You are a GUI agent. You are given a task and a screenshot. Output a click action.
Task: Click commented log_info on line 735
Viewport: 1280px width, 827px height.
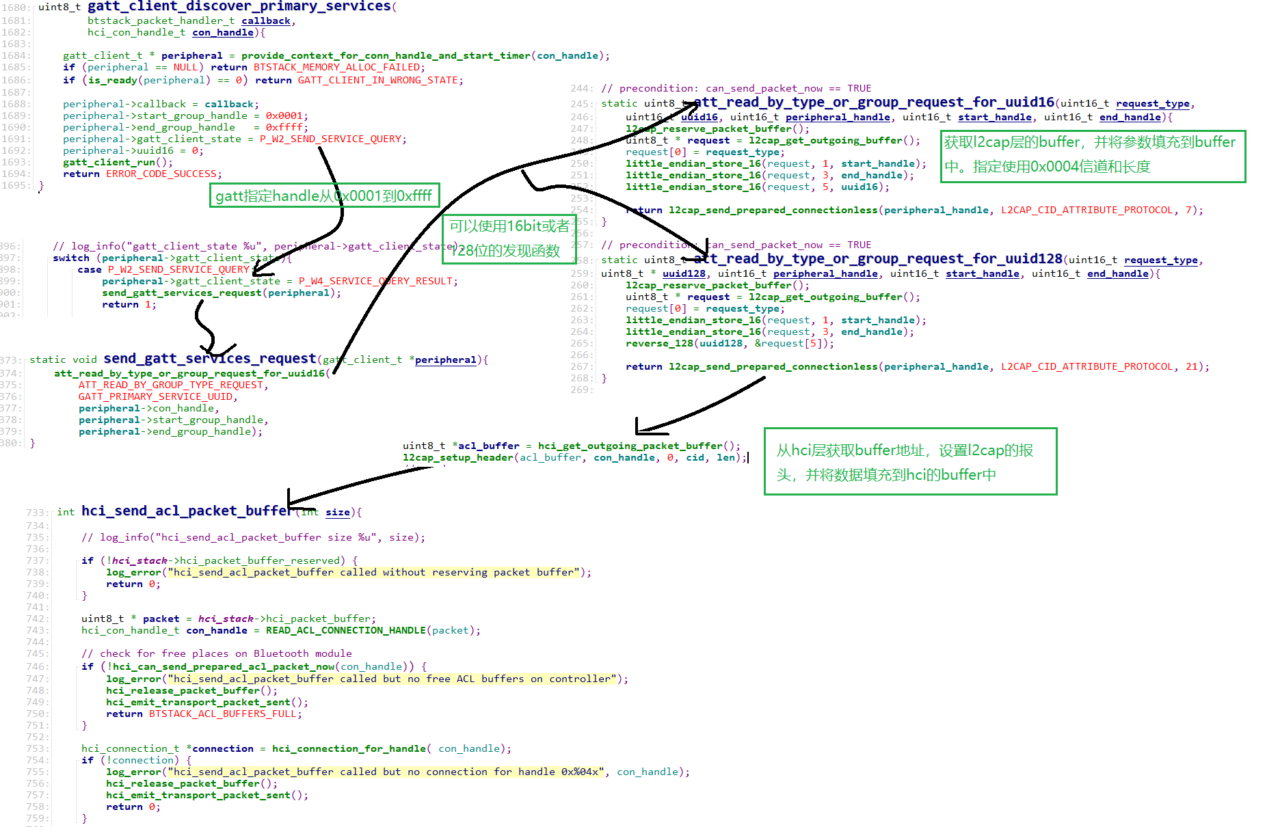click(253, 538)
